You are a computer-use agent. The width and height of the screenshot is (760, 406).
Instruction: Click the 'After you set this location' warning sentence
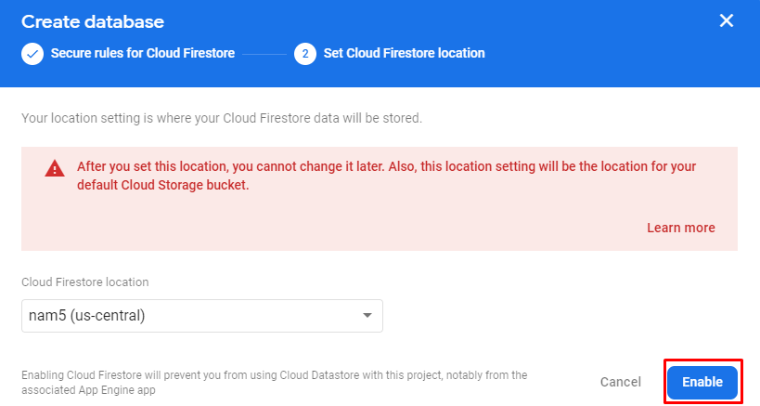click(x=386, y=166)
